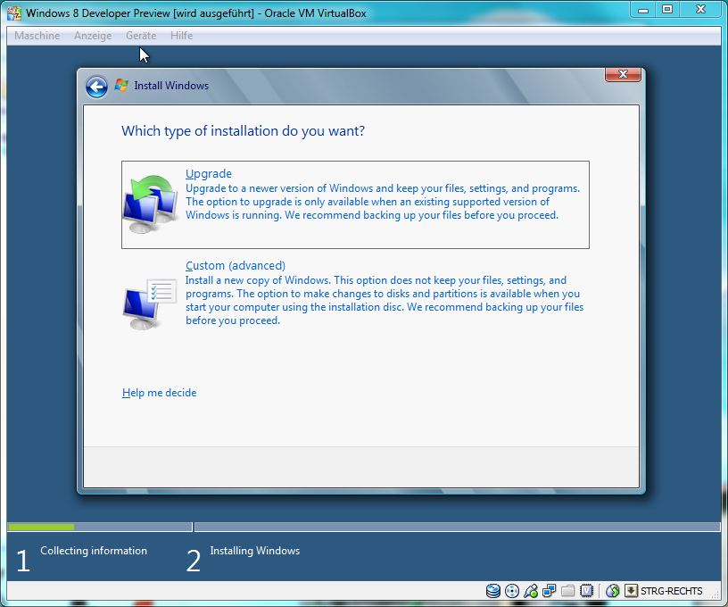Click the mouse integration status icon
This screenshot has width=728, height=607.
612,591
